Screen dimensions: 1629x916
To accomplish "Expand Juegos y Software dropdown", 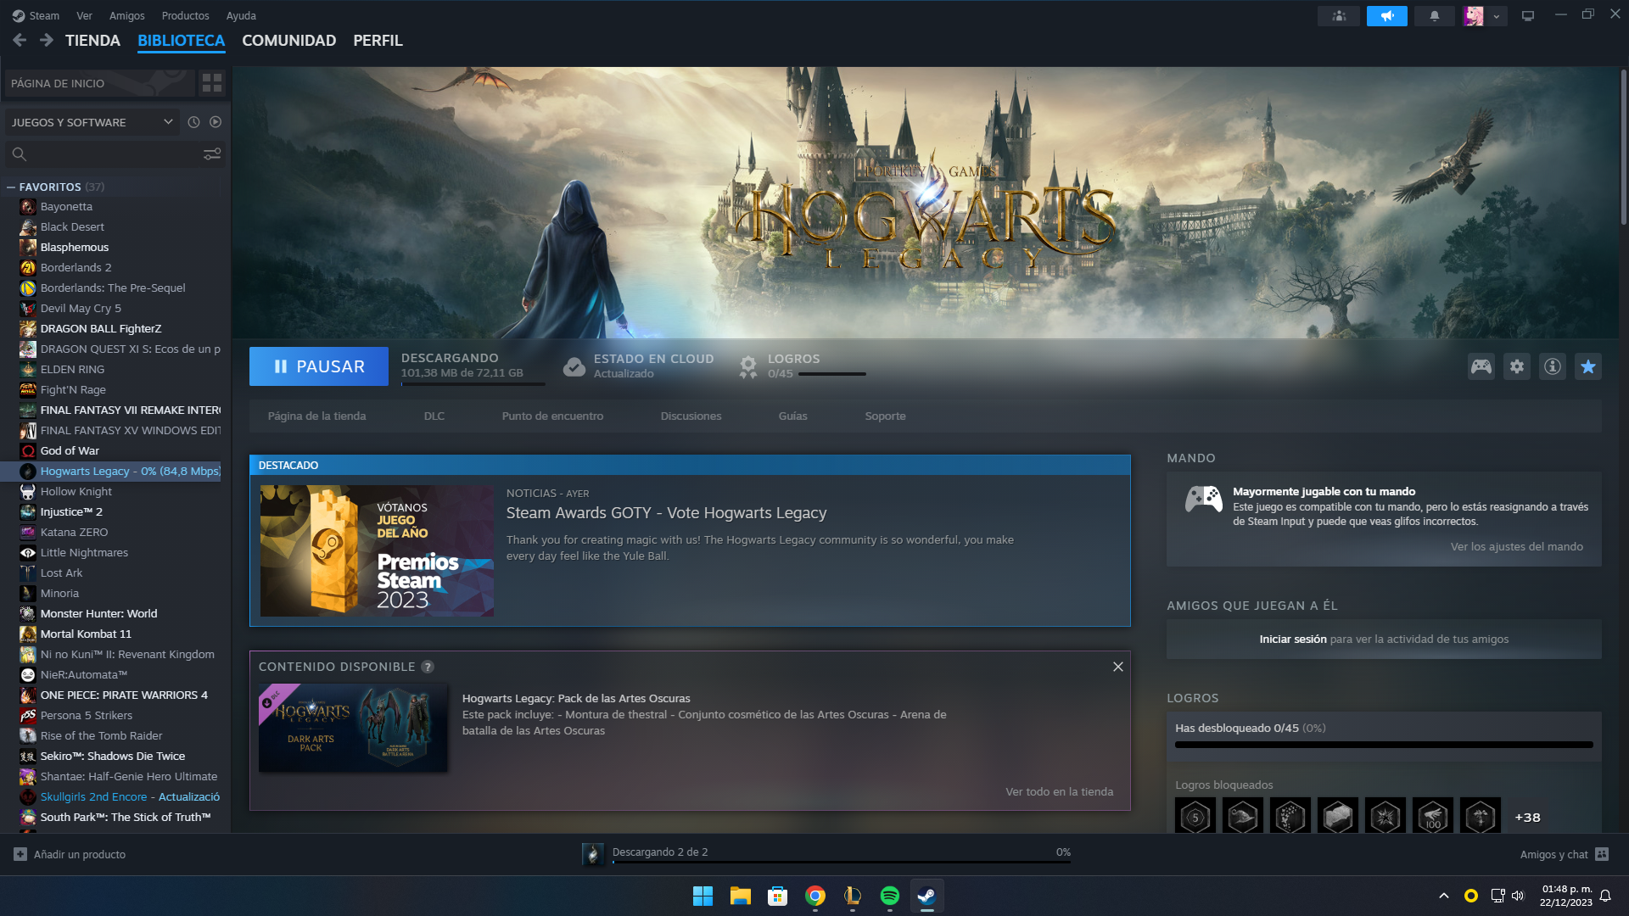I will point(168,122).
